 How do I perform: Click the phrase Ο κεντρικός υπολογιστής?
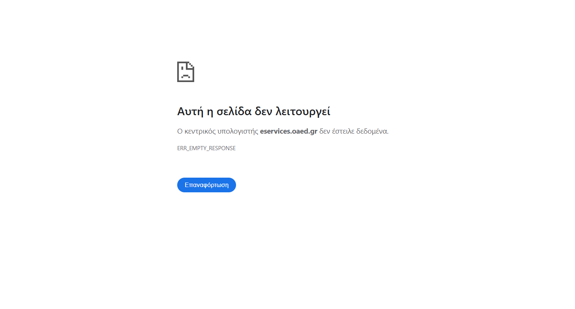[218, 131]
